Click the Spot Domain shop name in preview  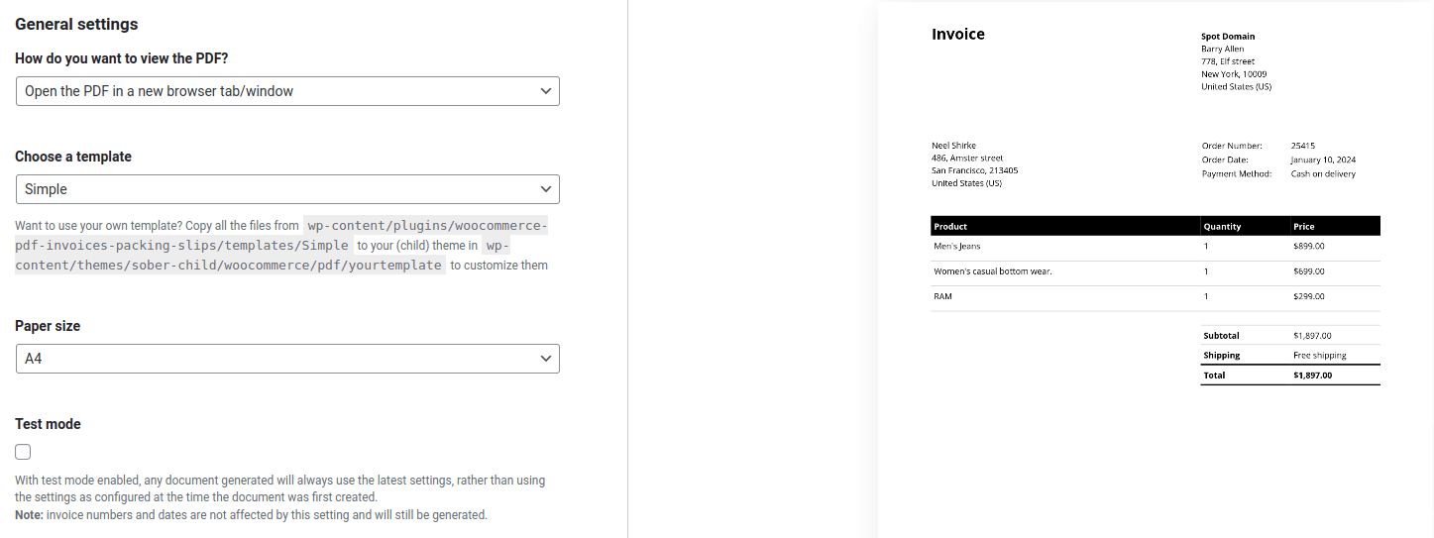pyautogui.click(x=1227, y=37)
